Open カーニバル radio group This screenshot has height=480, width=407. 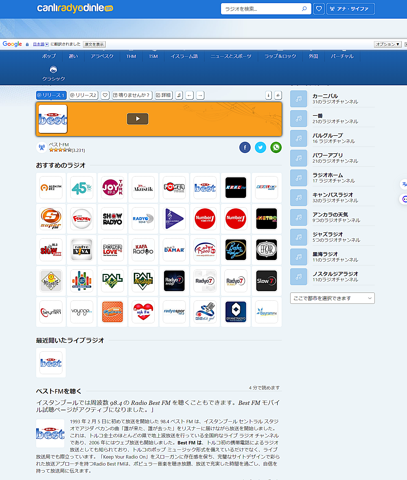pyautogui.click(x=332, y=99)
